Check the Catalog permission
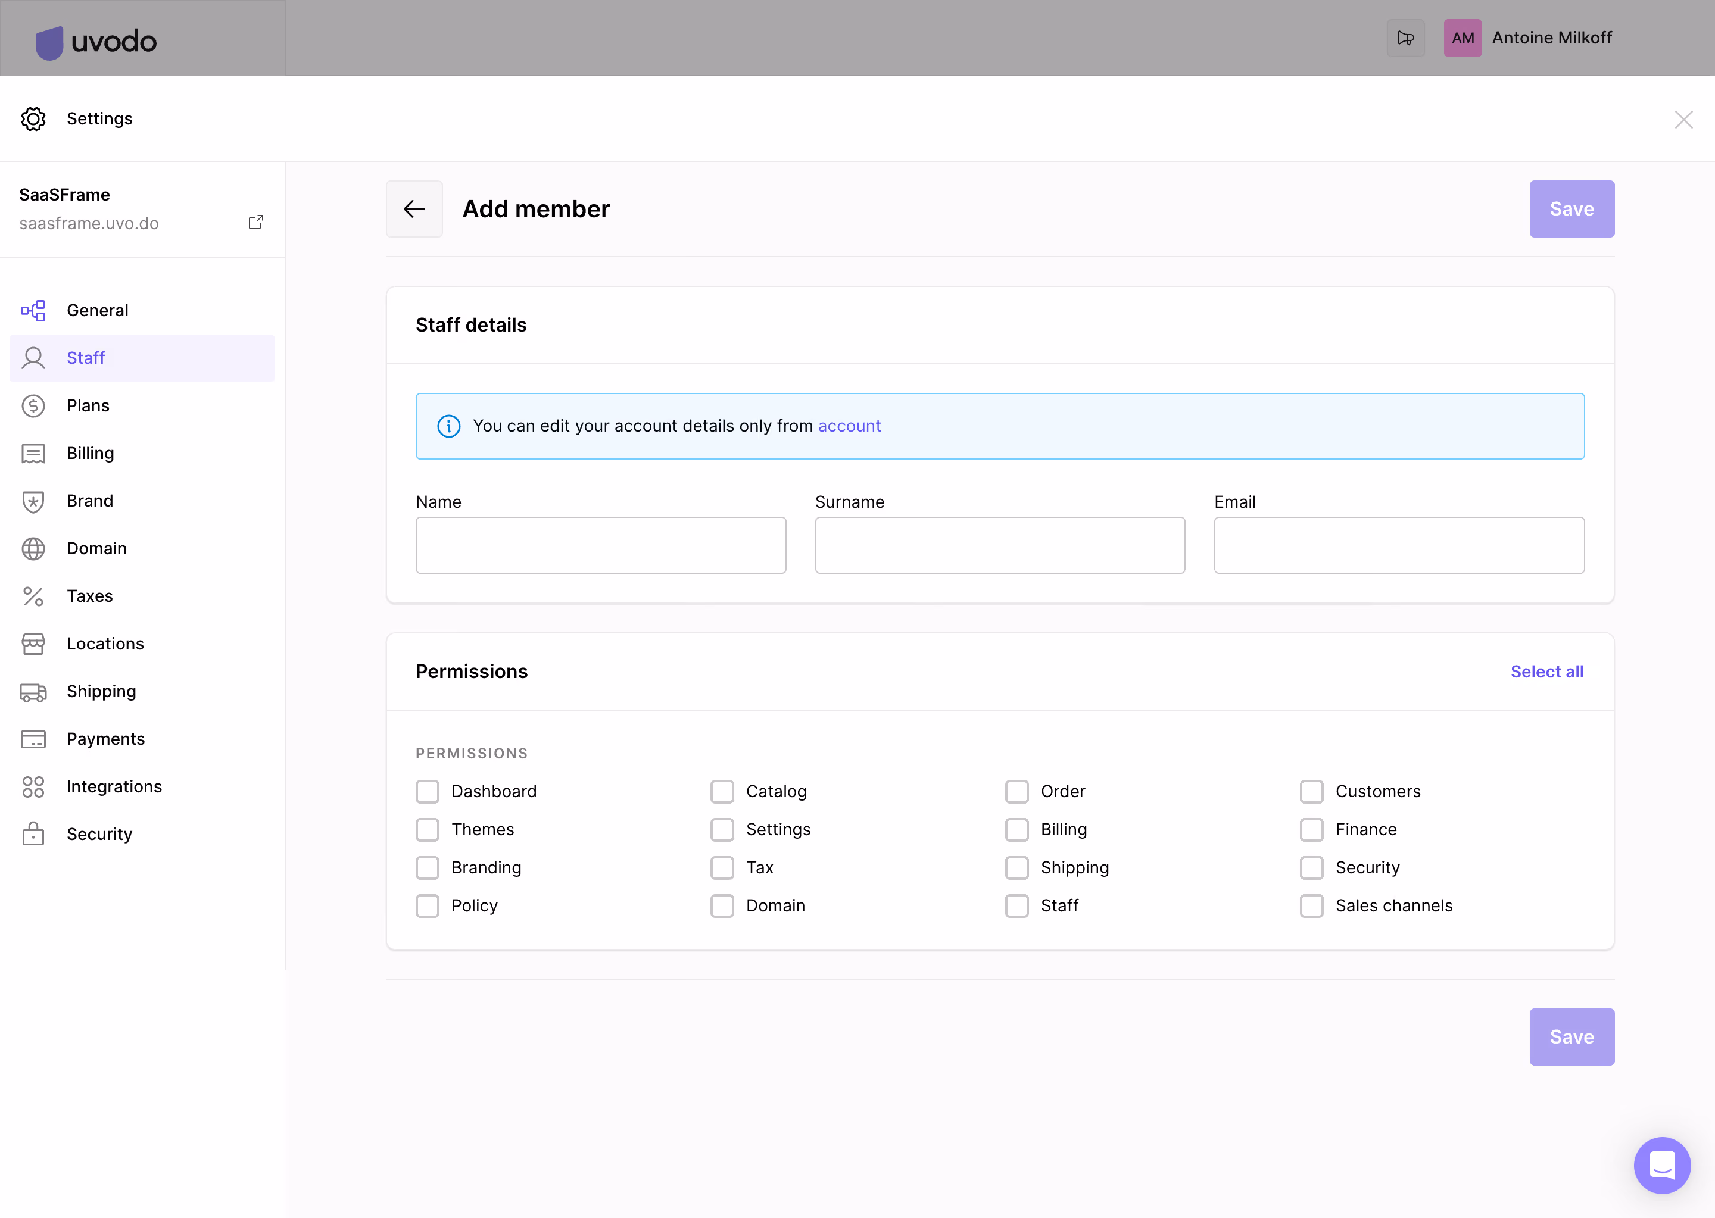Image resolution: width=1715 pixels, height=1218 pixels. [722, 791]
